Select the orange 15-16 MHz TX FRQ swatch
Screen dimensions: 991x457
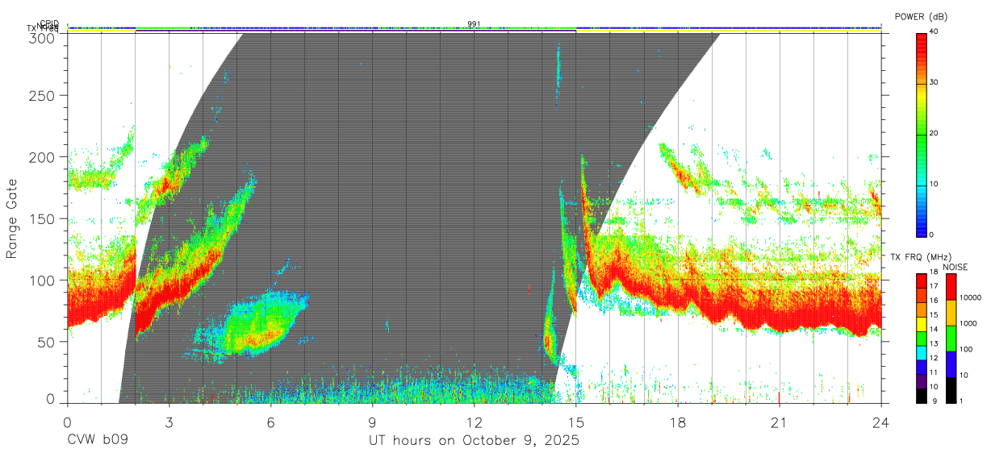pyautogui.click(x=921, y=310)
